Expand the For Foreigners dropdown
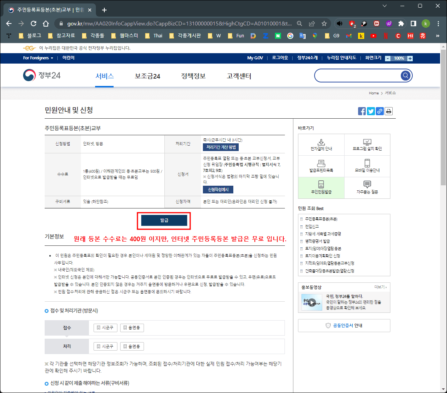447x393 pixels. 38,58
